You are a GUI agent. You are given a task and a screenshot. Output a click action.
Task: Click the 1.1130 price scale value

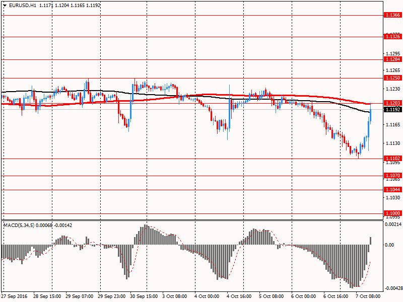(x=393, y=143)
